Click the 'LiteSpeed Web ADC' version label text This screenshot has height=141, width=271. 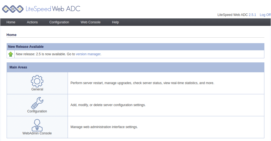pyautogui.click(x=233, y=15)
